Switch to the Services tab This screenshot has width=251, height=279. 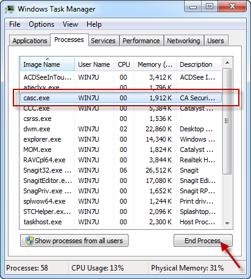coord(103,41)
